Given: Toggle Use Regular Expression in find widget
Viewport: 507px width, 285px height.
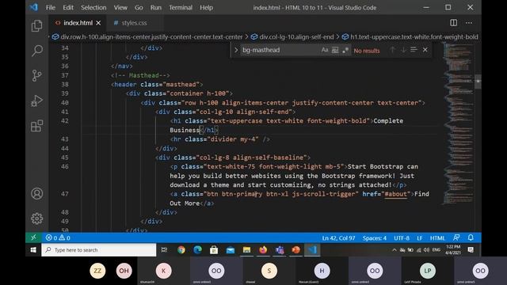Looking at the screenshot, I should pyautogui.click(x=345, y=50).
